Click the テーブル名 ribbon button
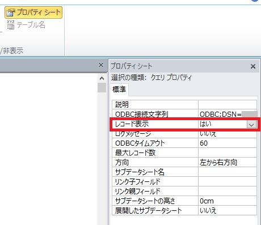This screenshot has width=261, height=225. click(26, 25)
